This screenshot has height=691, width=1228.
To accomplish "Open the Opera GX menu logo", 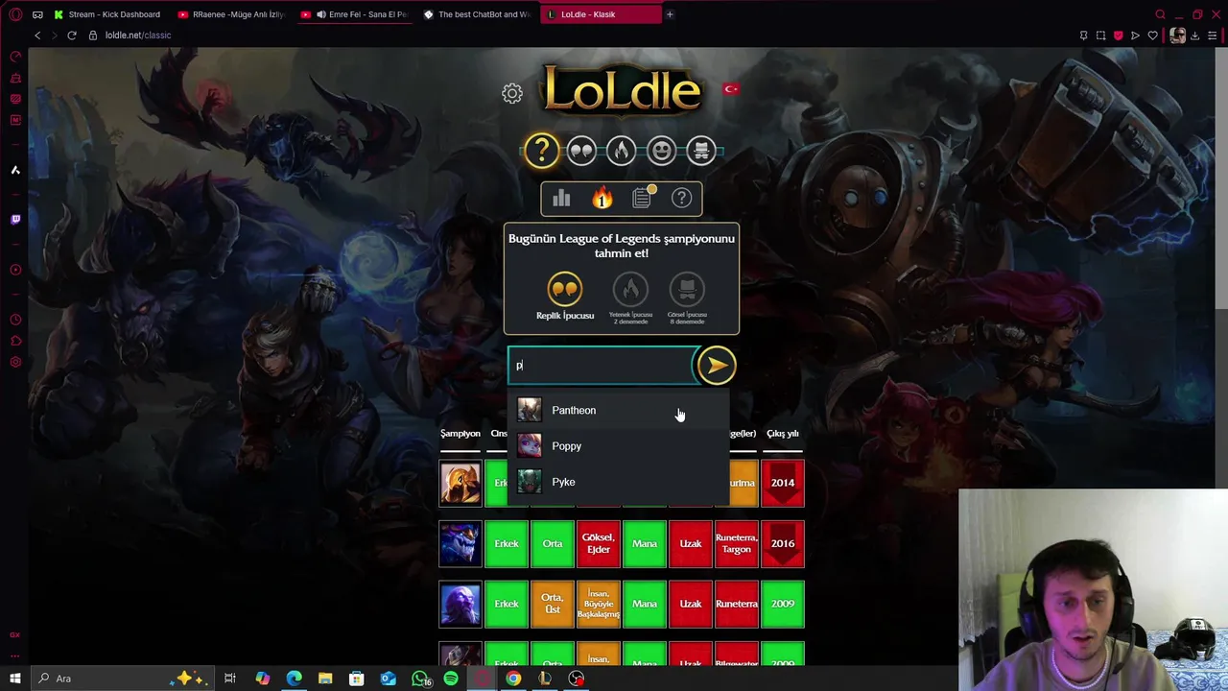I will tap(15, 14).
